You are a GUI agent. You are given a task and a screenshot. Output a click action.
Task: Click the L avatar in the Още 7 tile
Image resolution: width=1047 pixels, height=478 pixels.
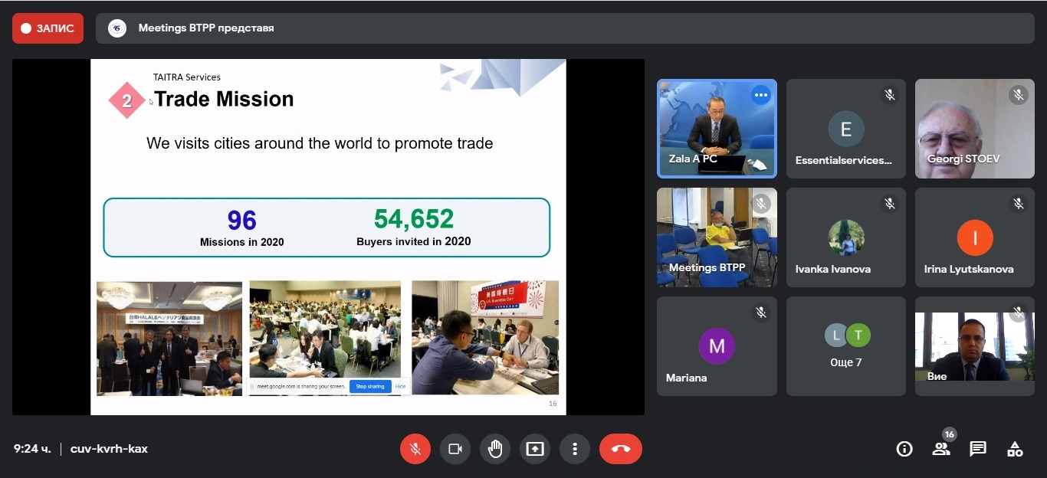click(x=835, y=335)
